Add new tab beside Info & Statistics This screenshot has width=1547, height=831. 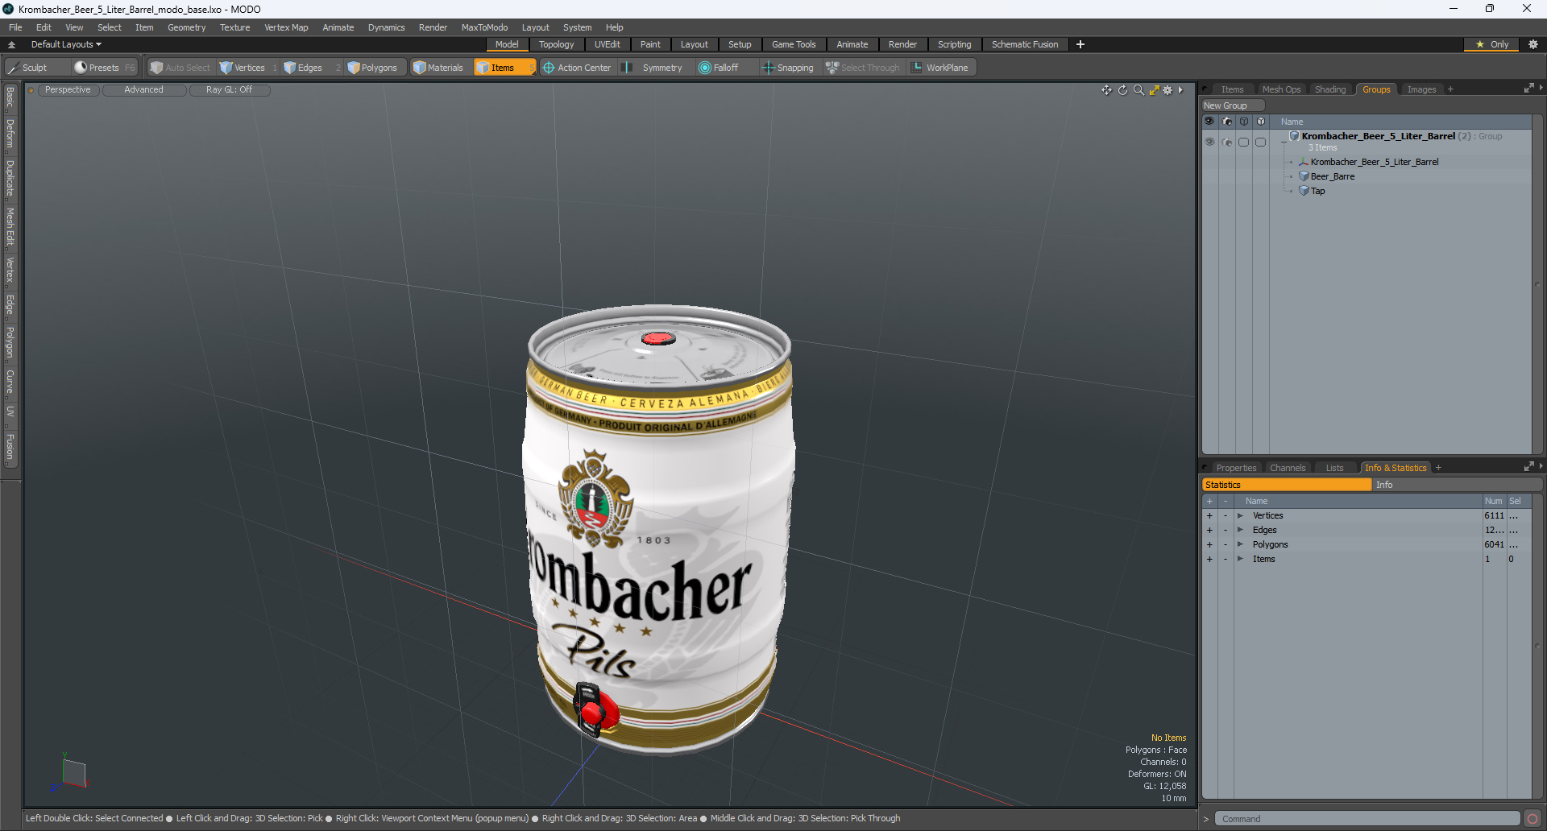pyautogui.click(x=1438, y=468)
